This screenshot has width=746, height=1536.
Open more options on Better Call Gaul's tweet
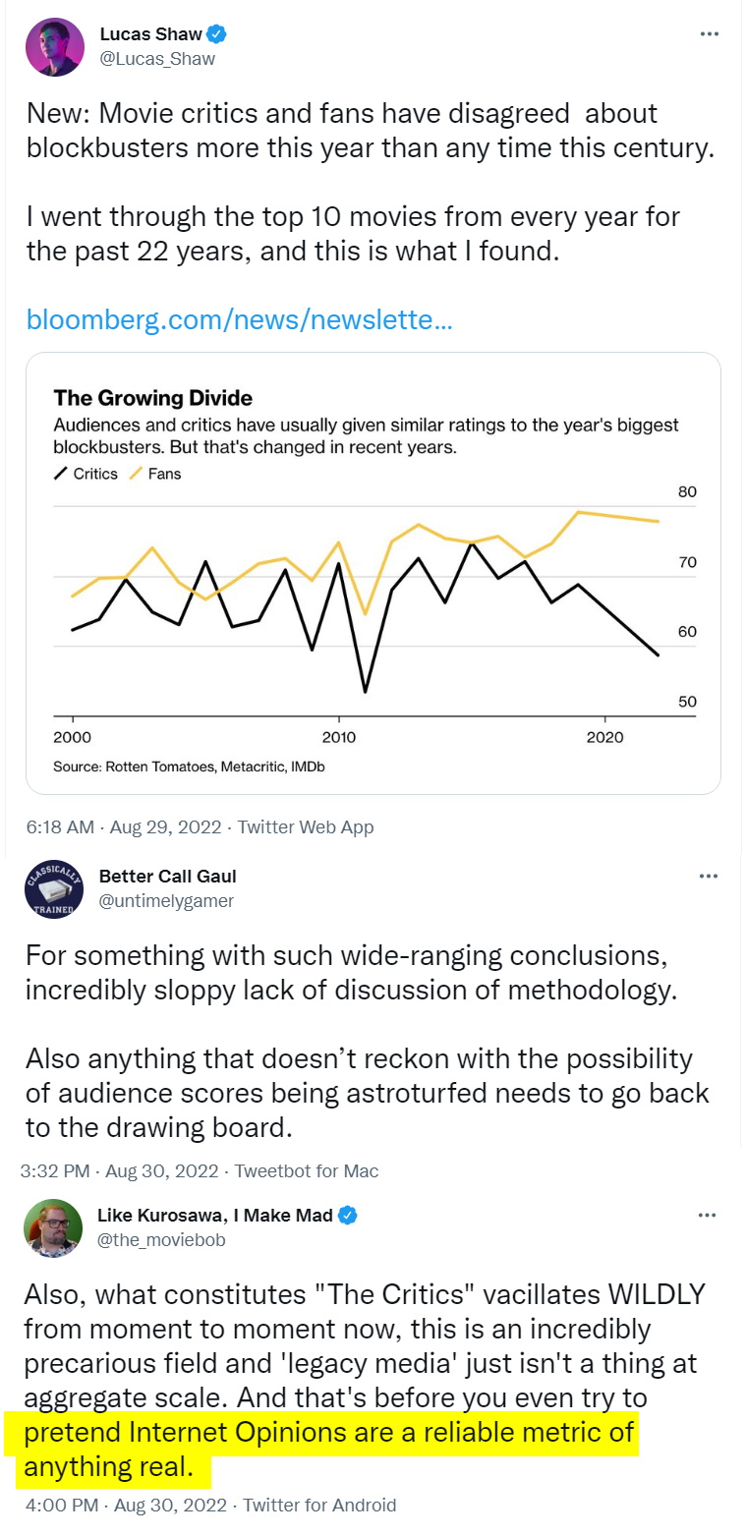pos(707,876)
